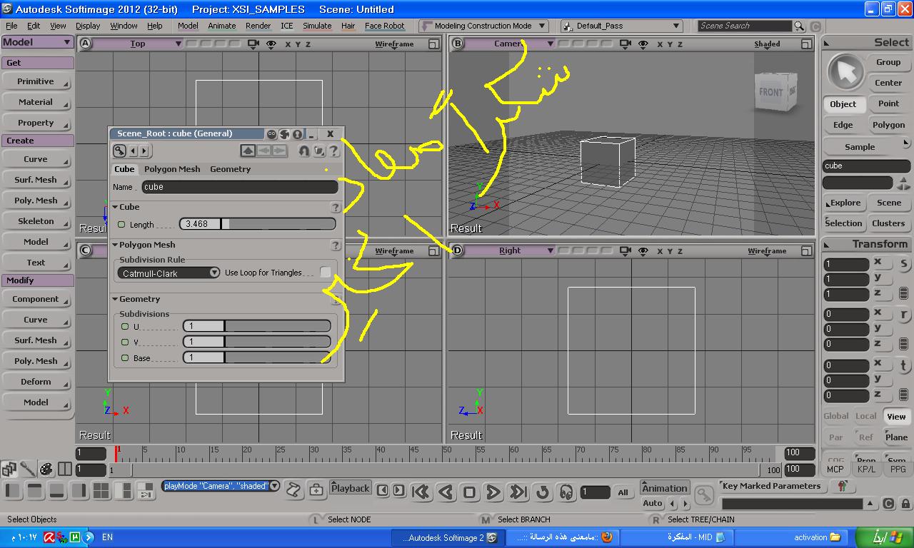Toggle the loop playback icon

(x=543, y=492)
